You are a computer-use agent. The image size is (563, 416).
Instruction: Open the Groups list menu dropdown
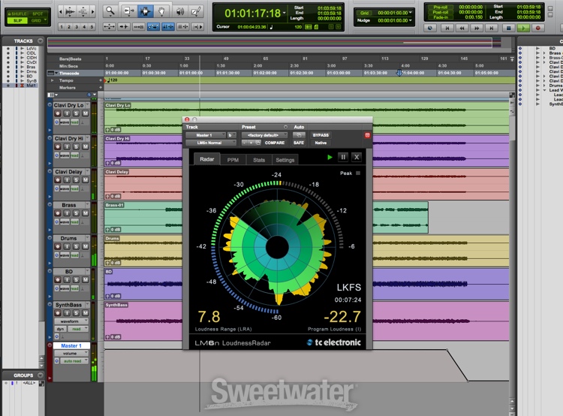point(41,375)
